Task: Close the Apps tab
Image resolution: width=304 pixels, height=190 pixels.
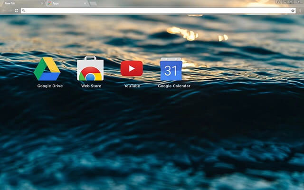Action: click(85, 3)
